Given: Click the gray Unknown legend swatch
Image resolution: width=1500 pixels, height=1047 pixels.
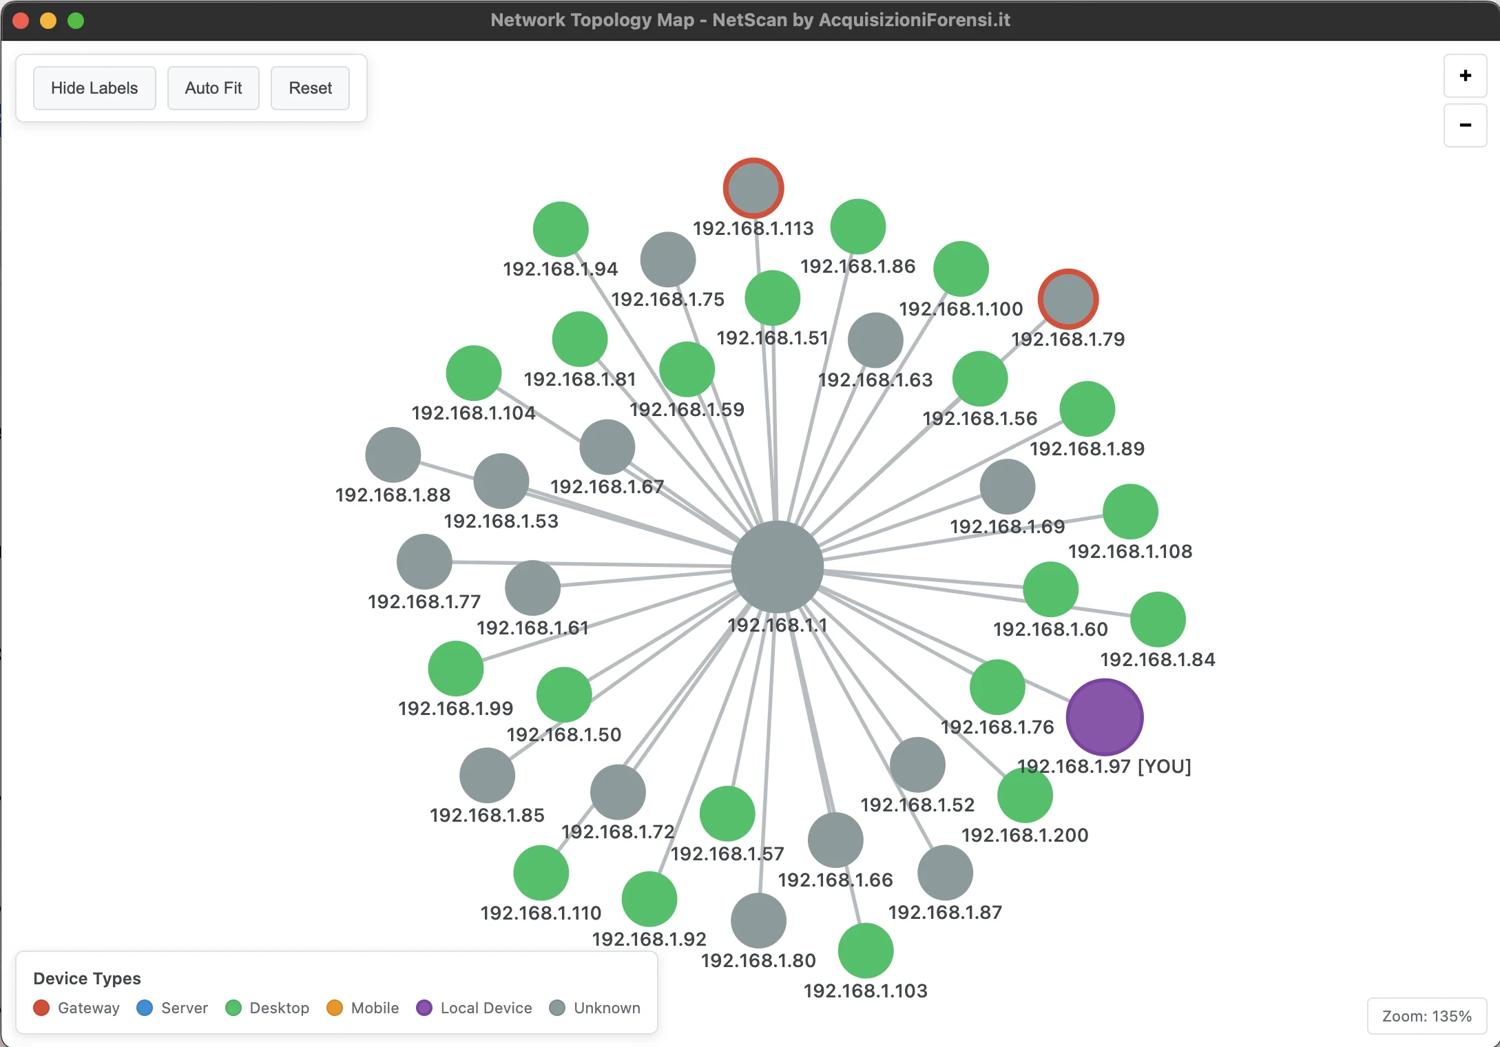Looking at the screenshot, I should [x=557, y=1008].
